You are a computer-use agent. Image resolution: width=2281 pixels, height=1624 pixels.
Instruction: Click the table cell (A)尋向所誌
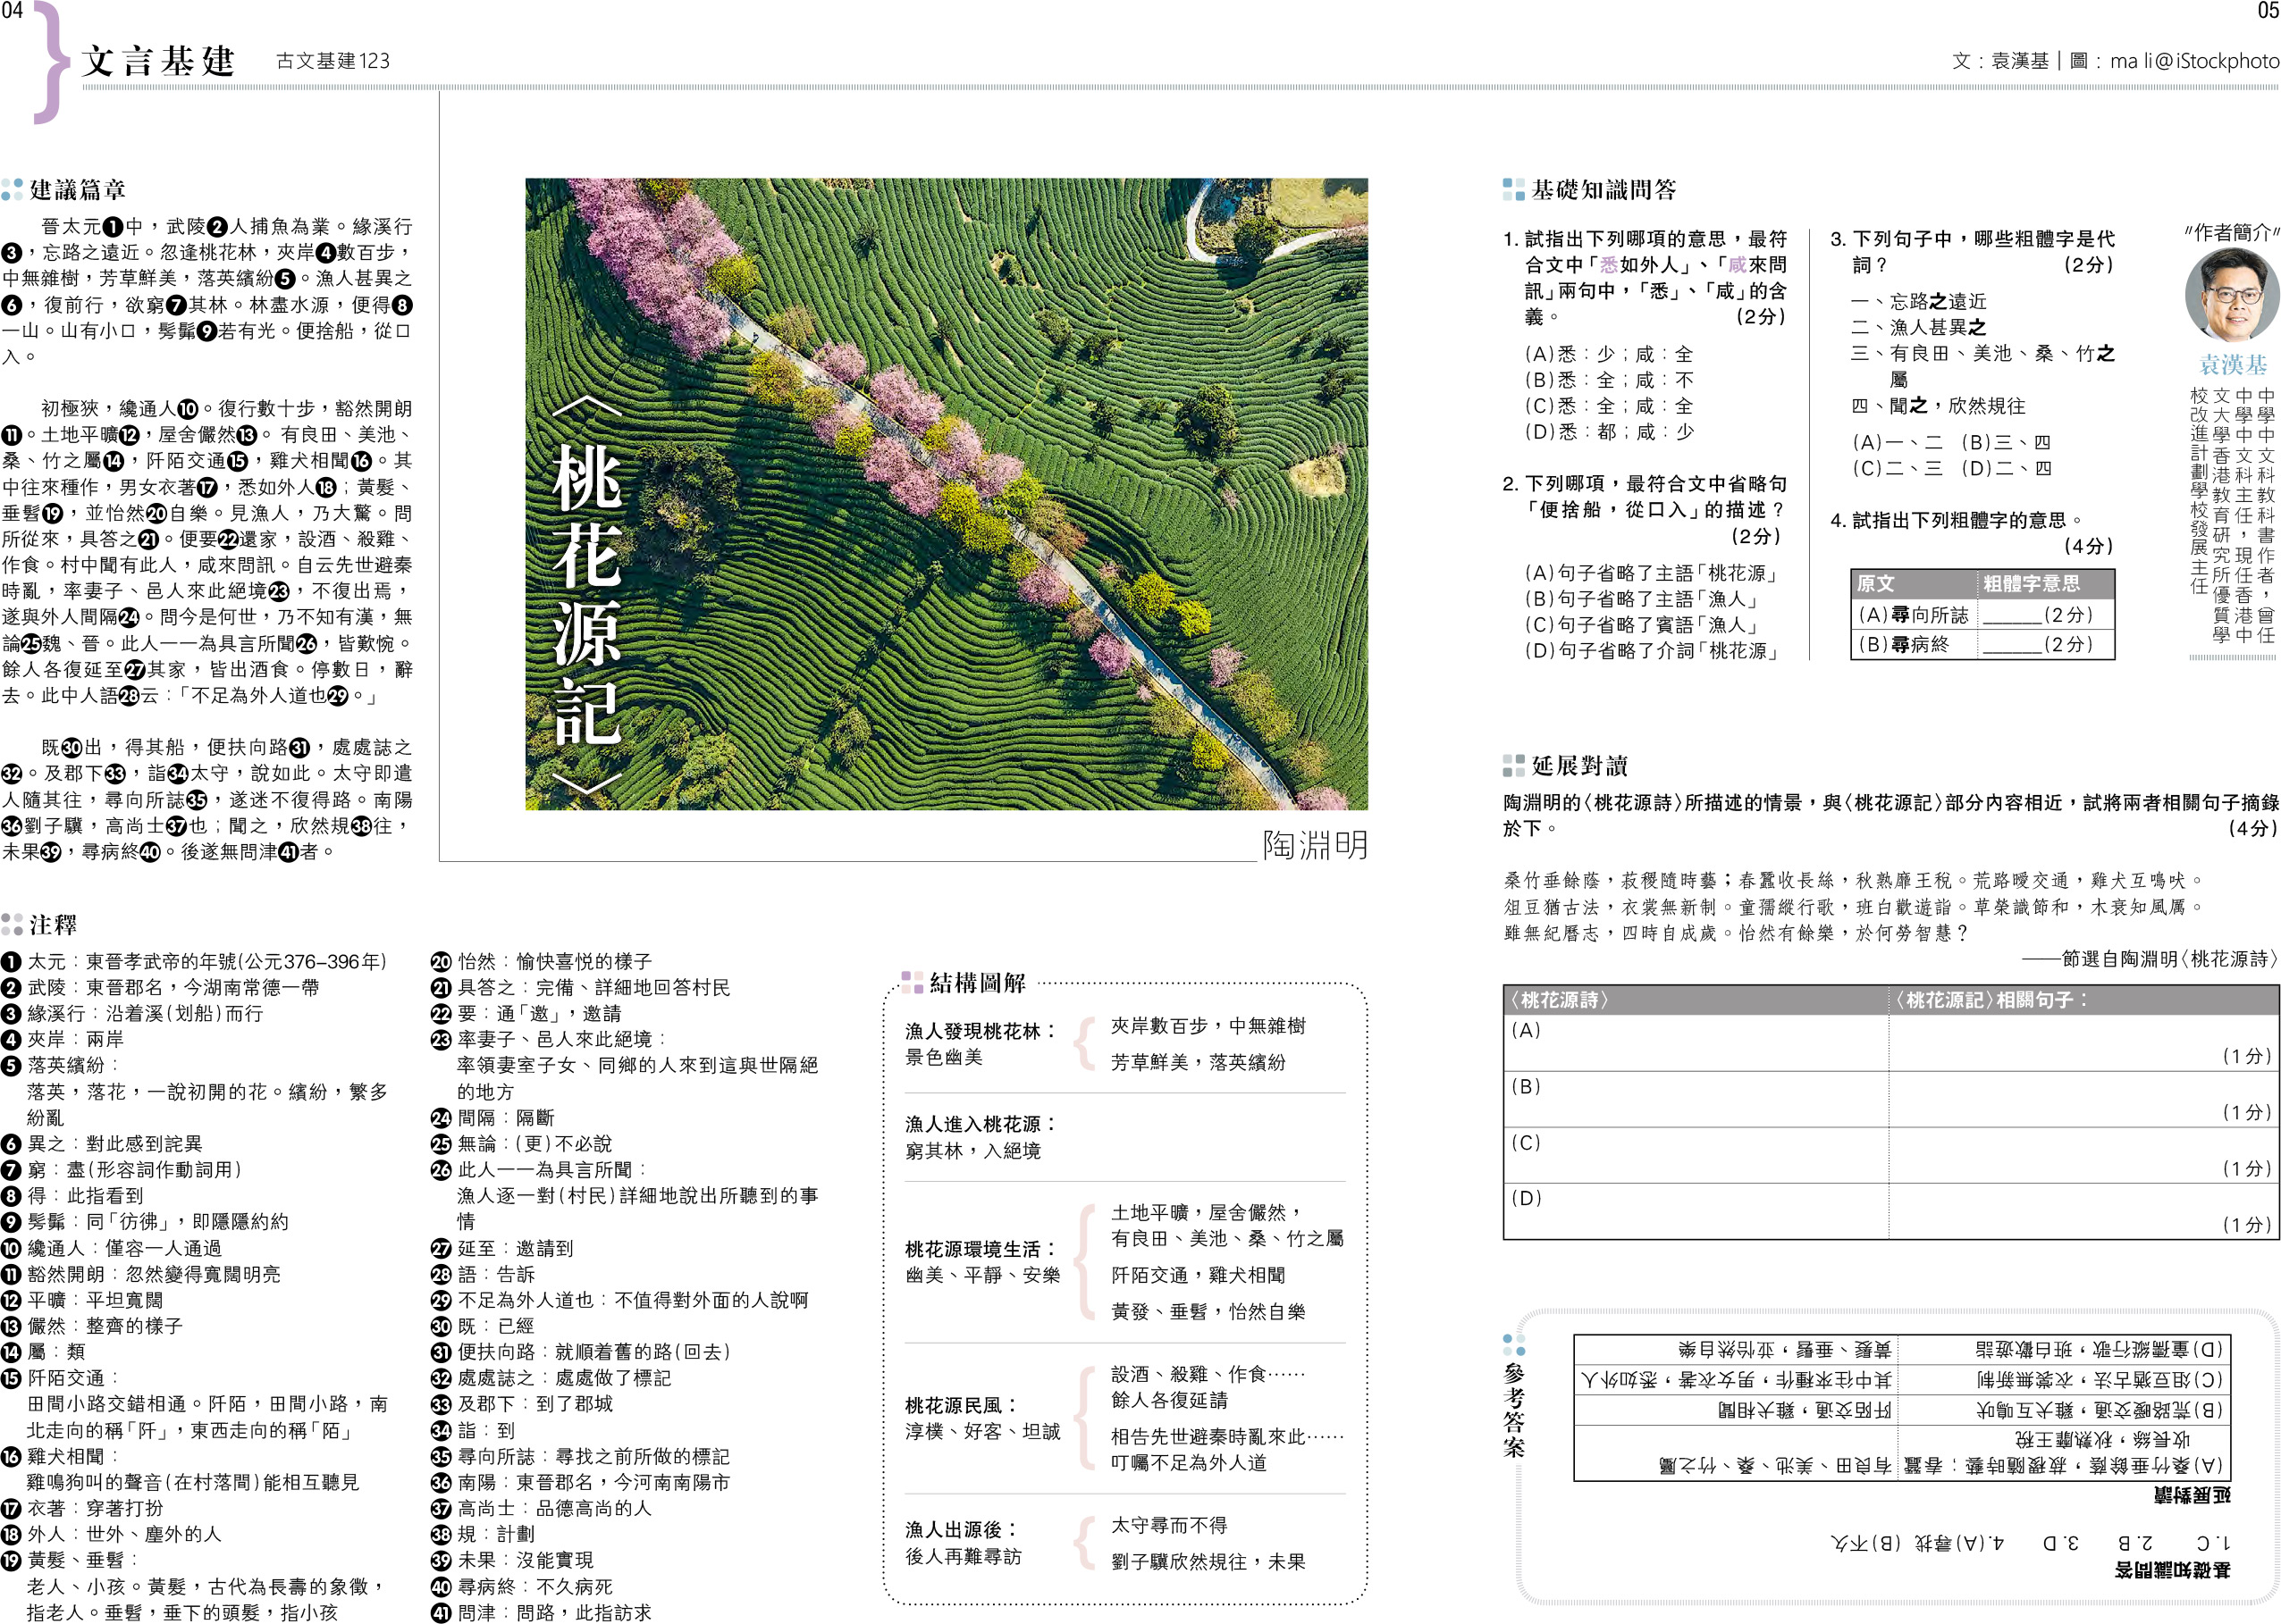pos(1913,615)
